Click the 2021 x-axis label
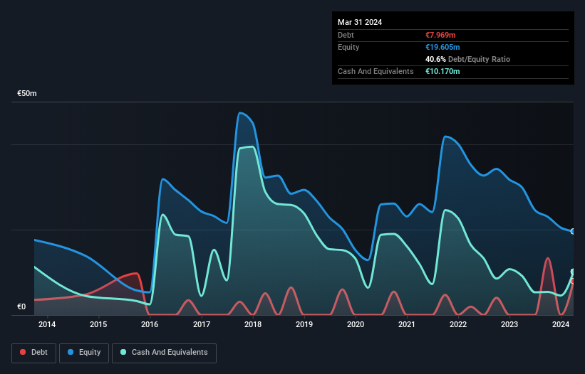This screenshot has width=585, height=374. point(407,324)
